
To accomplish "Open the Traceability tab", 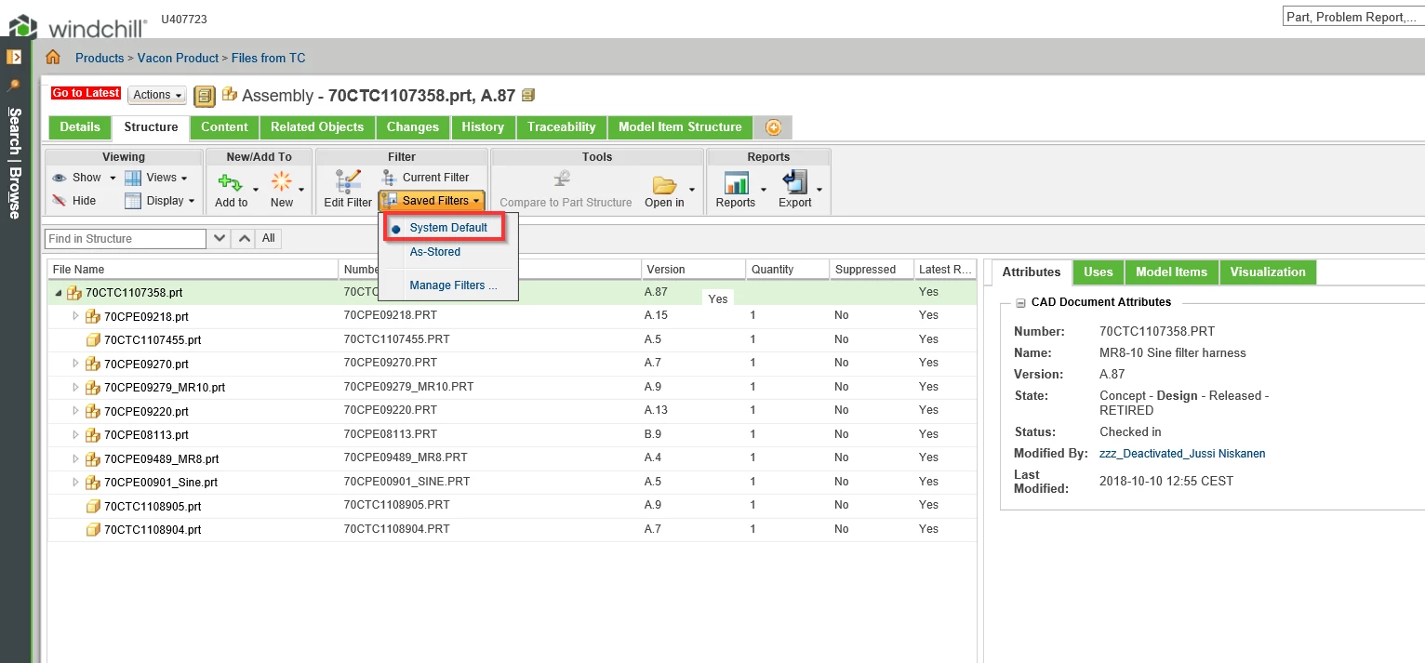I will (x=561, y=127).
